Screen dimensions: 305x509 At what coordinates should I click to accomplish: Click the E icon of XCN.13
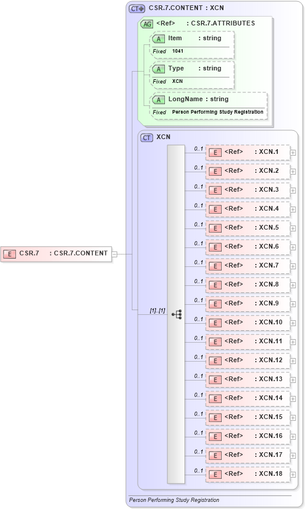pos(215,380)
